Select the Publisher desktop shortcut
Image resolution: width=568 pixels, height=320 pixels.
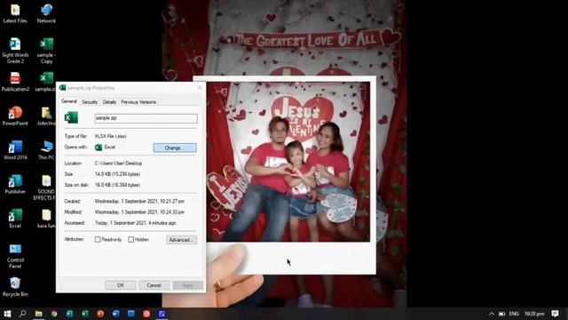pyautogui.click(x=15, y=184)
